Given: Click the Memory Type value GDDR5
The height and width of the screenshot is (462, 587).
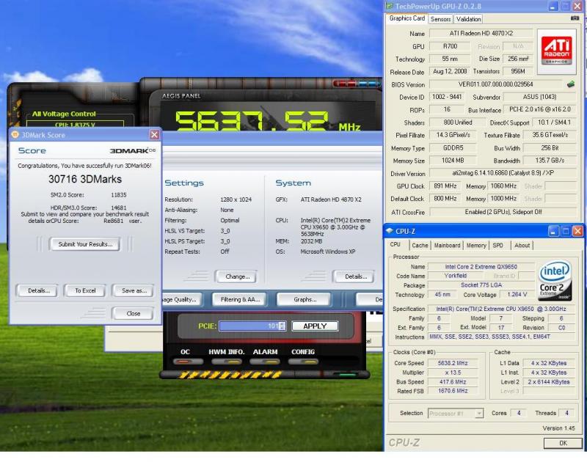Looking at the screenshot, I should coord(453,148).
